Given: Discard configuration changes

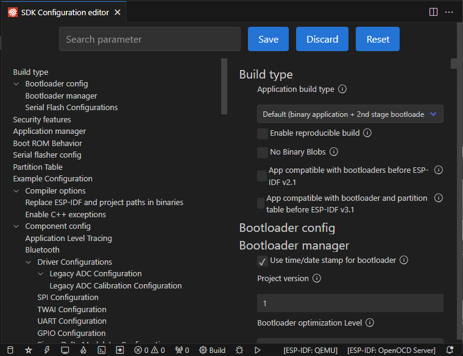Looking at the screenshot, I should pyautogui.click(x=322, y=39).
